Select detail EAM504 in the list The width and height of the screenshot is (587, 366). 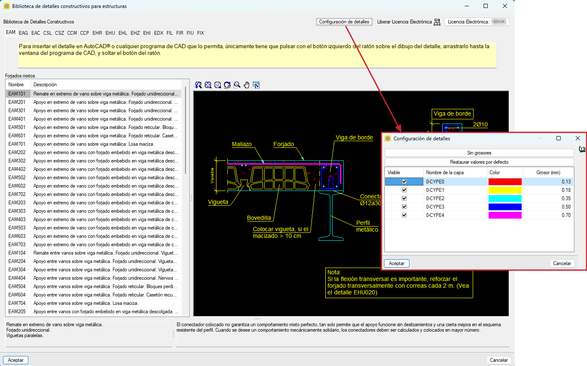17,286
